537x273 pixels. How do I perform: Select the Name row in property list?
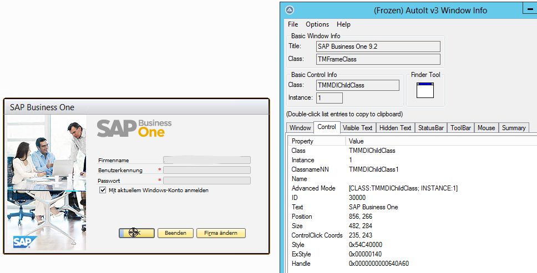[413, 179]
